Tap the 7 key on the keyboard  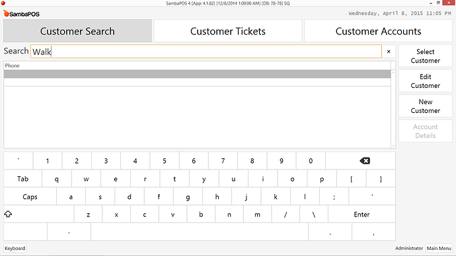click(223, 160)
